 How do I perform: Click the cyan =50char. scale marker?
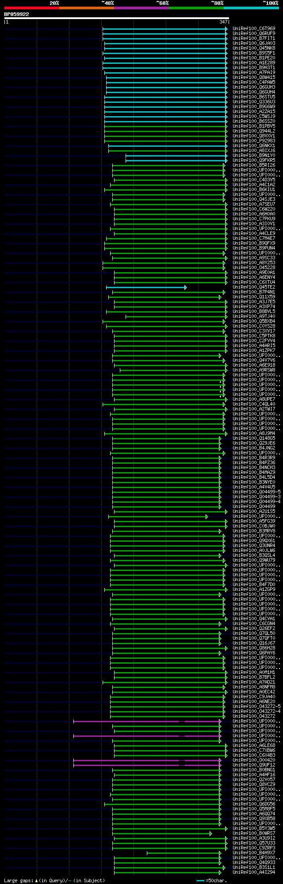pos(201,880)
